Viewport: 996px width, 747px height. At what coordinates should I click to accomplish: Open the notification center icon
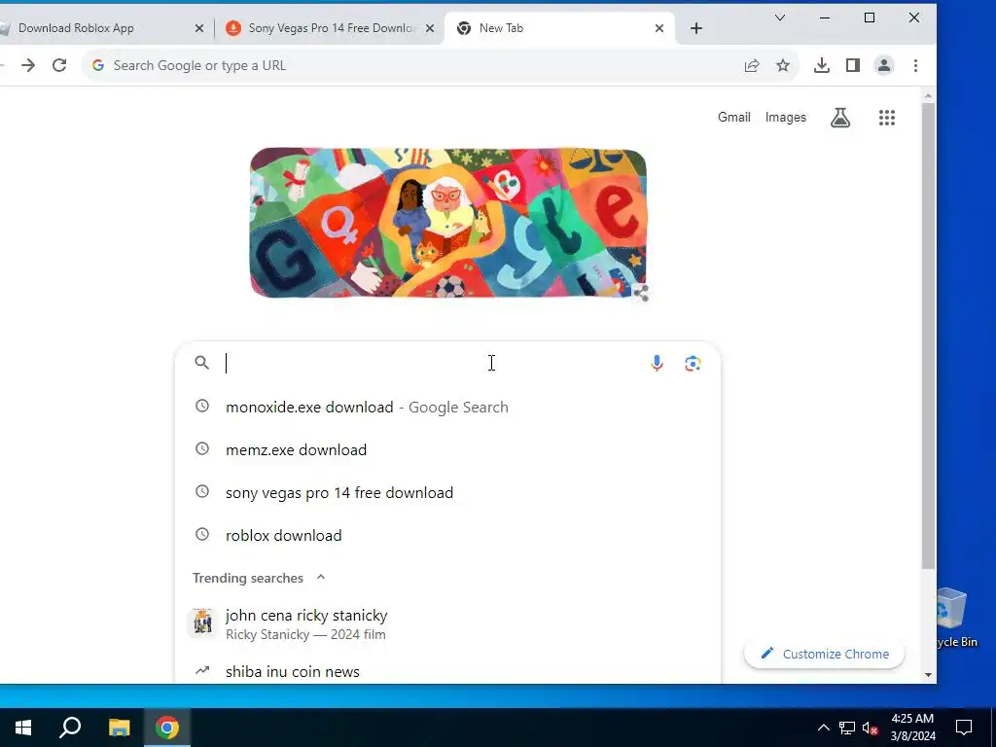964,728
